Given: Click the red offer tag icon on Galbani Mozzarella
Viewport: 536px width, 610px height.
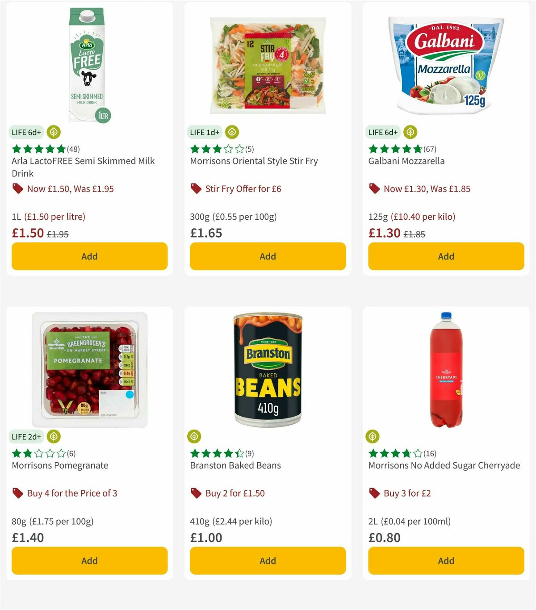Looking at the screenshot, I should (374, 188).
